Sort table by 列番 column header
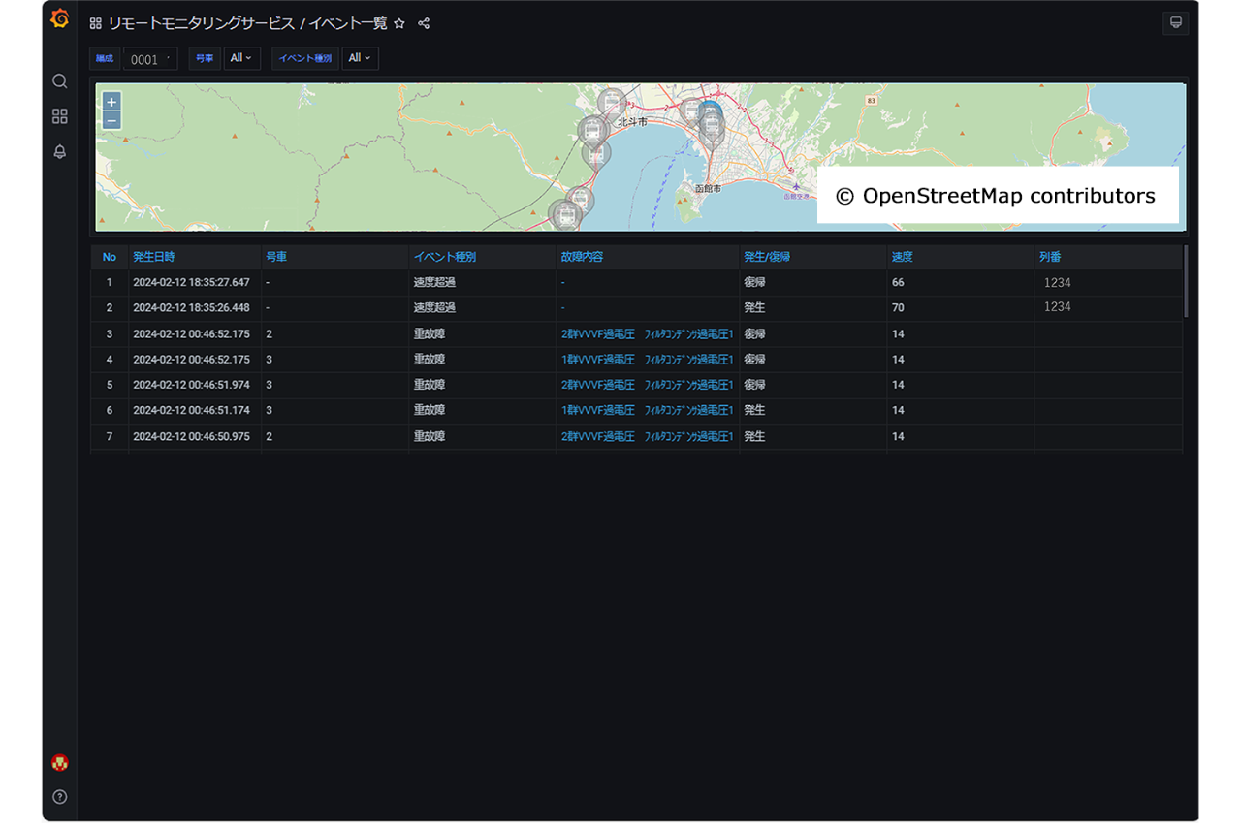The height and width of the screenshot is (823, 1241). [1050, 257]
